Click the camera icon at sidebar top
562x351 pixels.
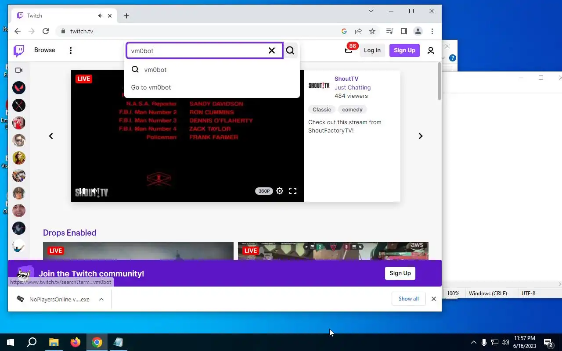point(19,70)
